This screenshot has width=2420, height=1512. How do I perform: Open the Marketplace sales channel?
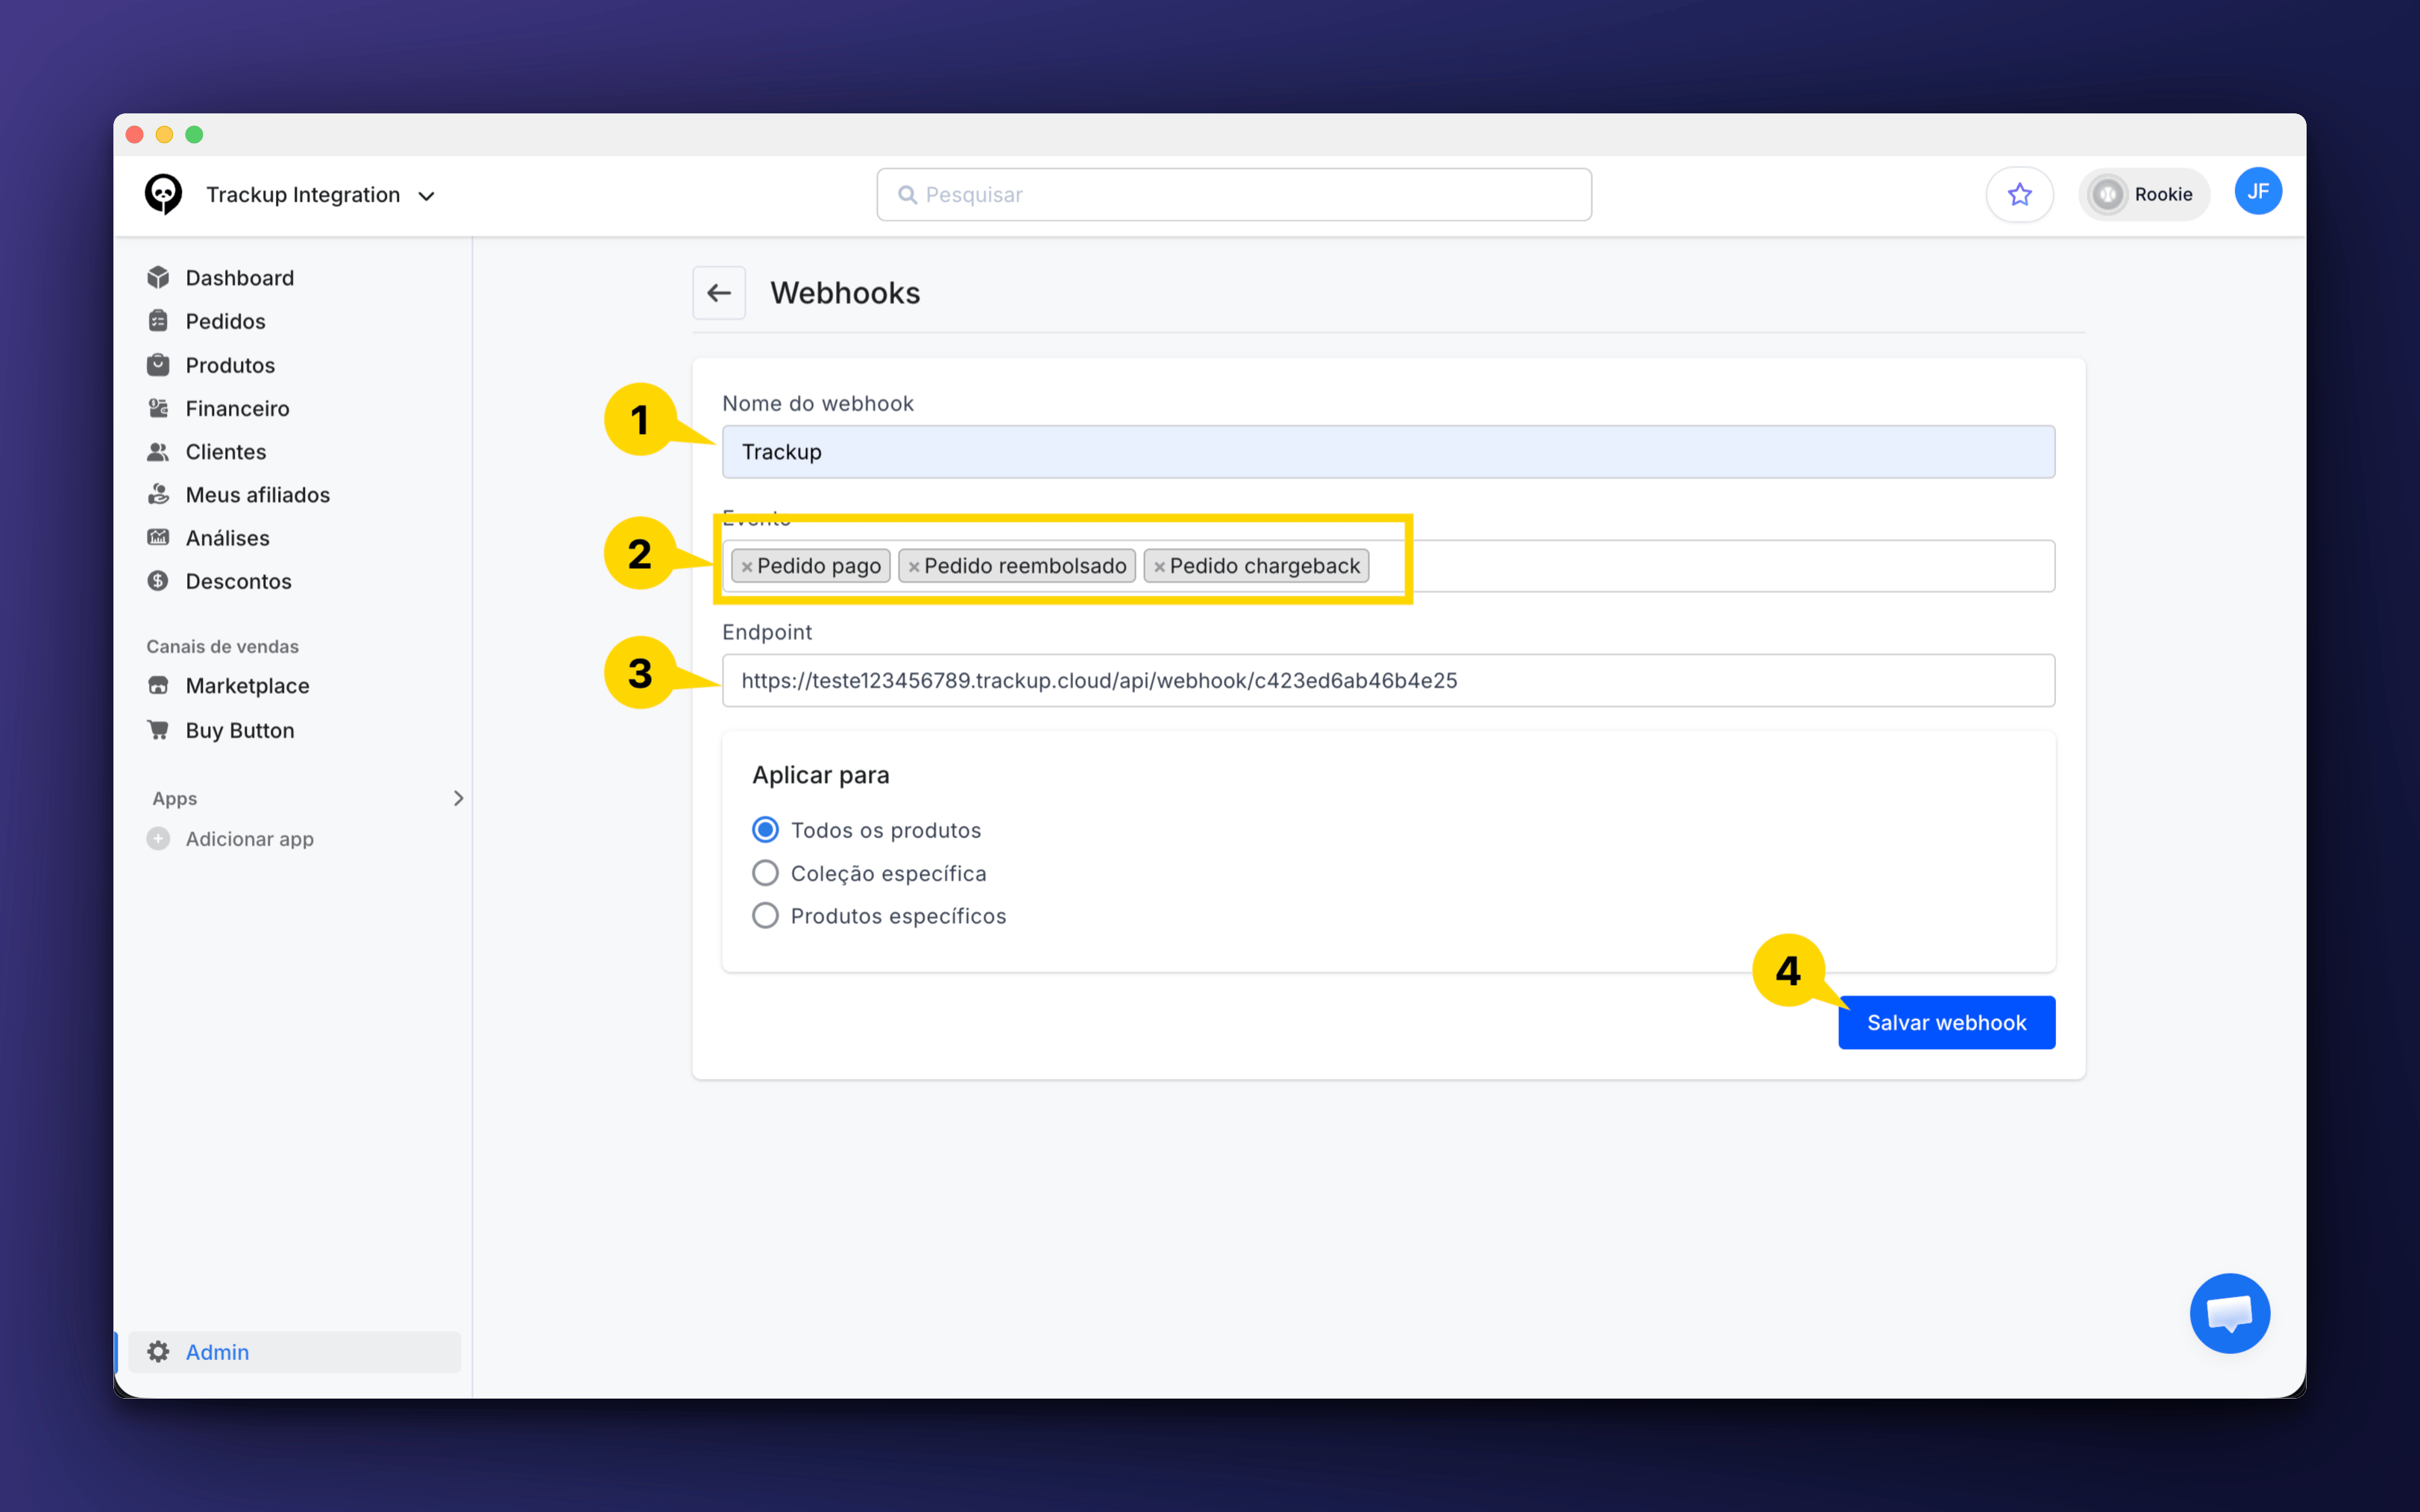coord(247,686)
